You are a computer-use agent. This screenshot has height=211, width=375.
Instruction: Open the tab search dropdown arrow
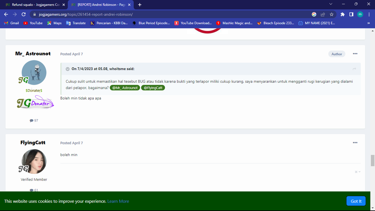click(x=331, y=4)
